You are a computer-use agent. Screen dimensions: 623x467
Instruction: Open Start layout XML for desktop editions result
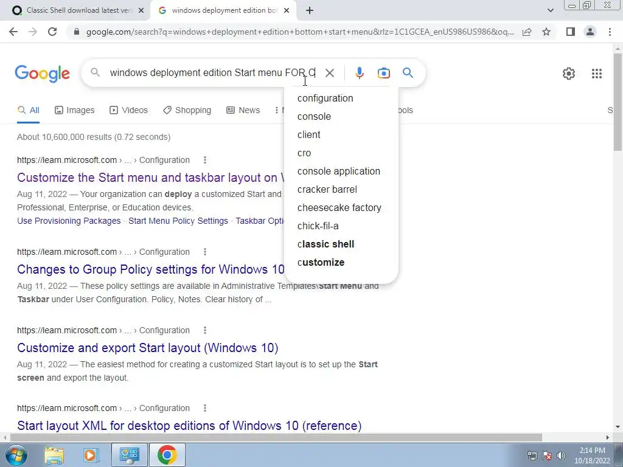click(x=189, y=426)
